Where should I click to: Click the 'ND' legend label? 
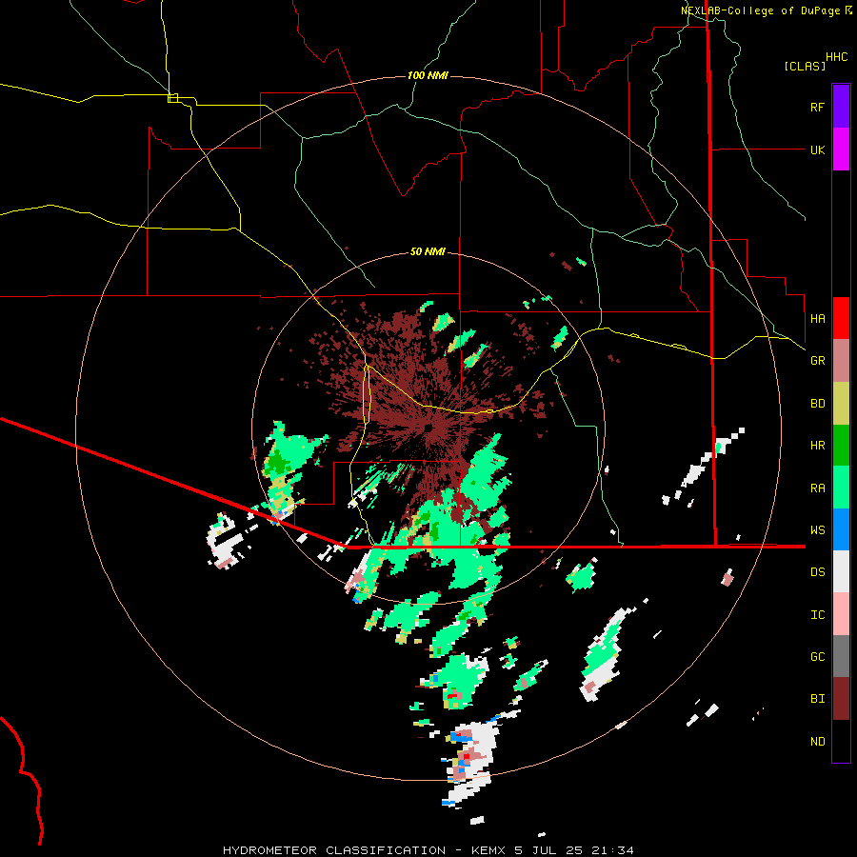[817, 742]
